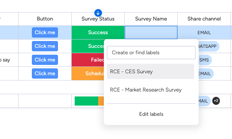Click the Share channel column header
232x139 pixels.
click(x=204, y=19)
